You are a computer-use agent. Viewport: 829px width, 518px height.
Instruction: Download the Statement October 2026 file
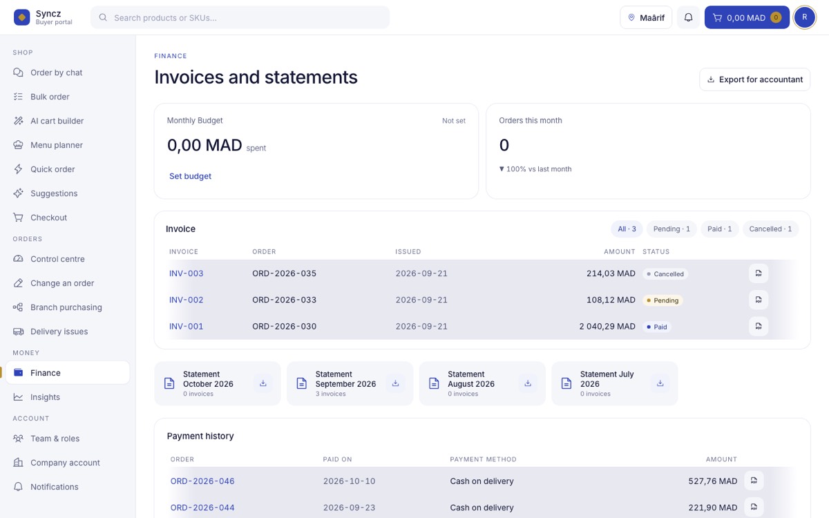coord(263,383)
